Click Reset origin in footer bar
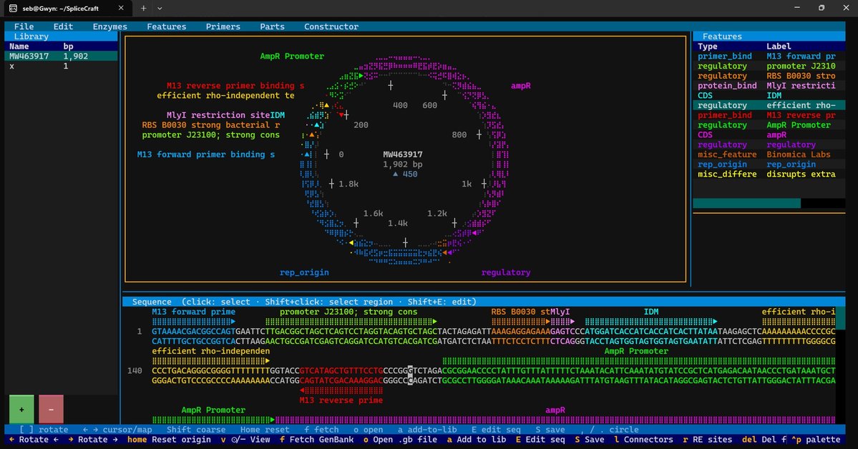 click(169, 439)
